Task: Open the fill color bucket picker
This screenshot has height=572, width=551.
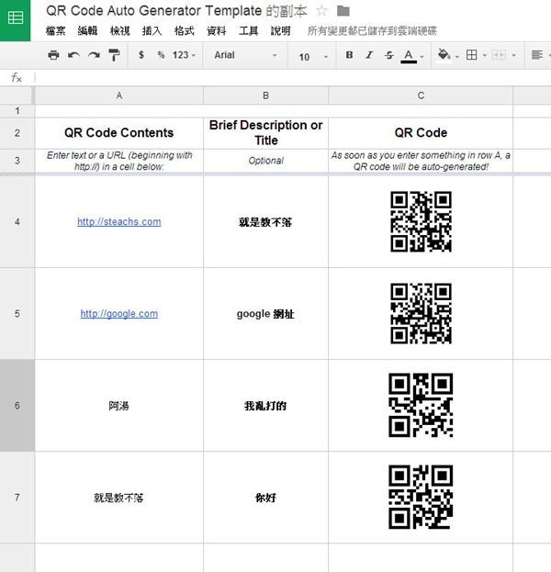Action: 446,55
